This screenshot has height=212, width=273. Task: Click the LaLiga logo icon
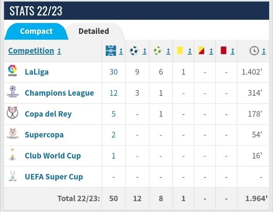[12, 71]
